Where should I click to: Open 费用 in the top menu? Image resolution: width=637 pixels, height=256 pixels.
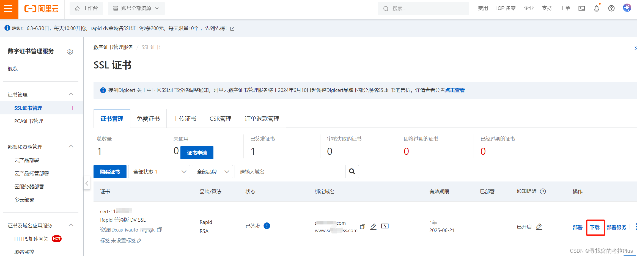(x=483, y=8)
